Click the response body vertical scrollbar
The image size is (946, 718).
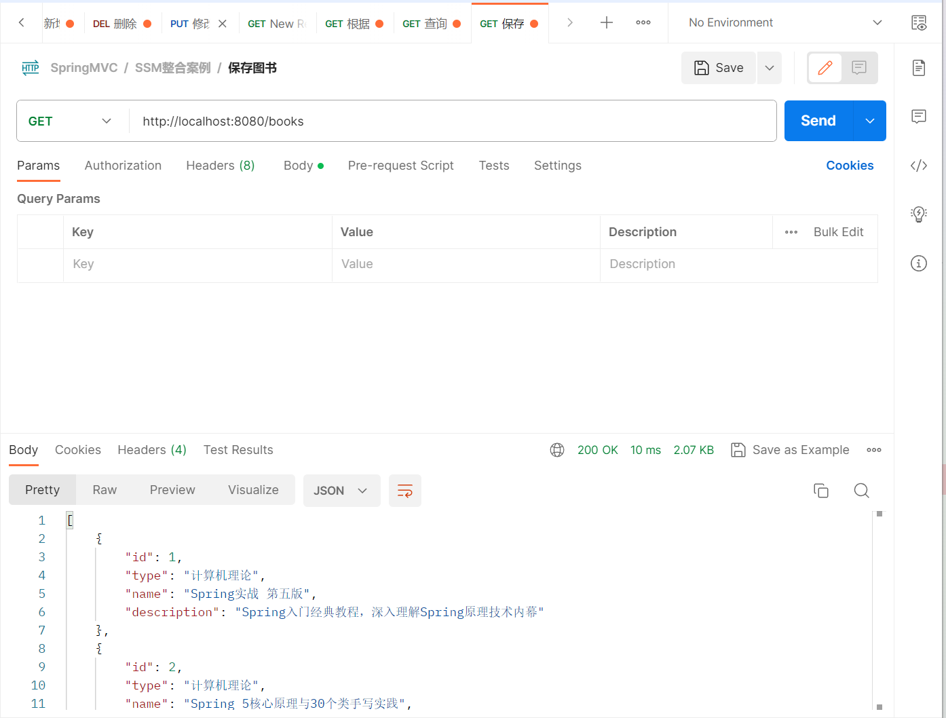click(879, 611)
